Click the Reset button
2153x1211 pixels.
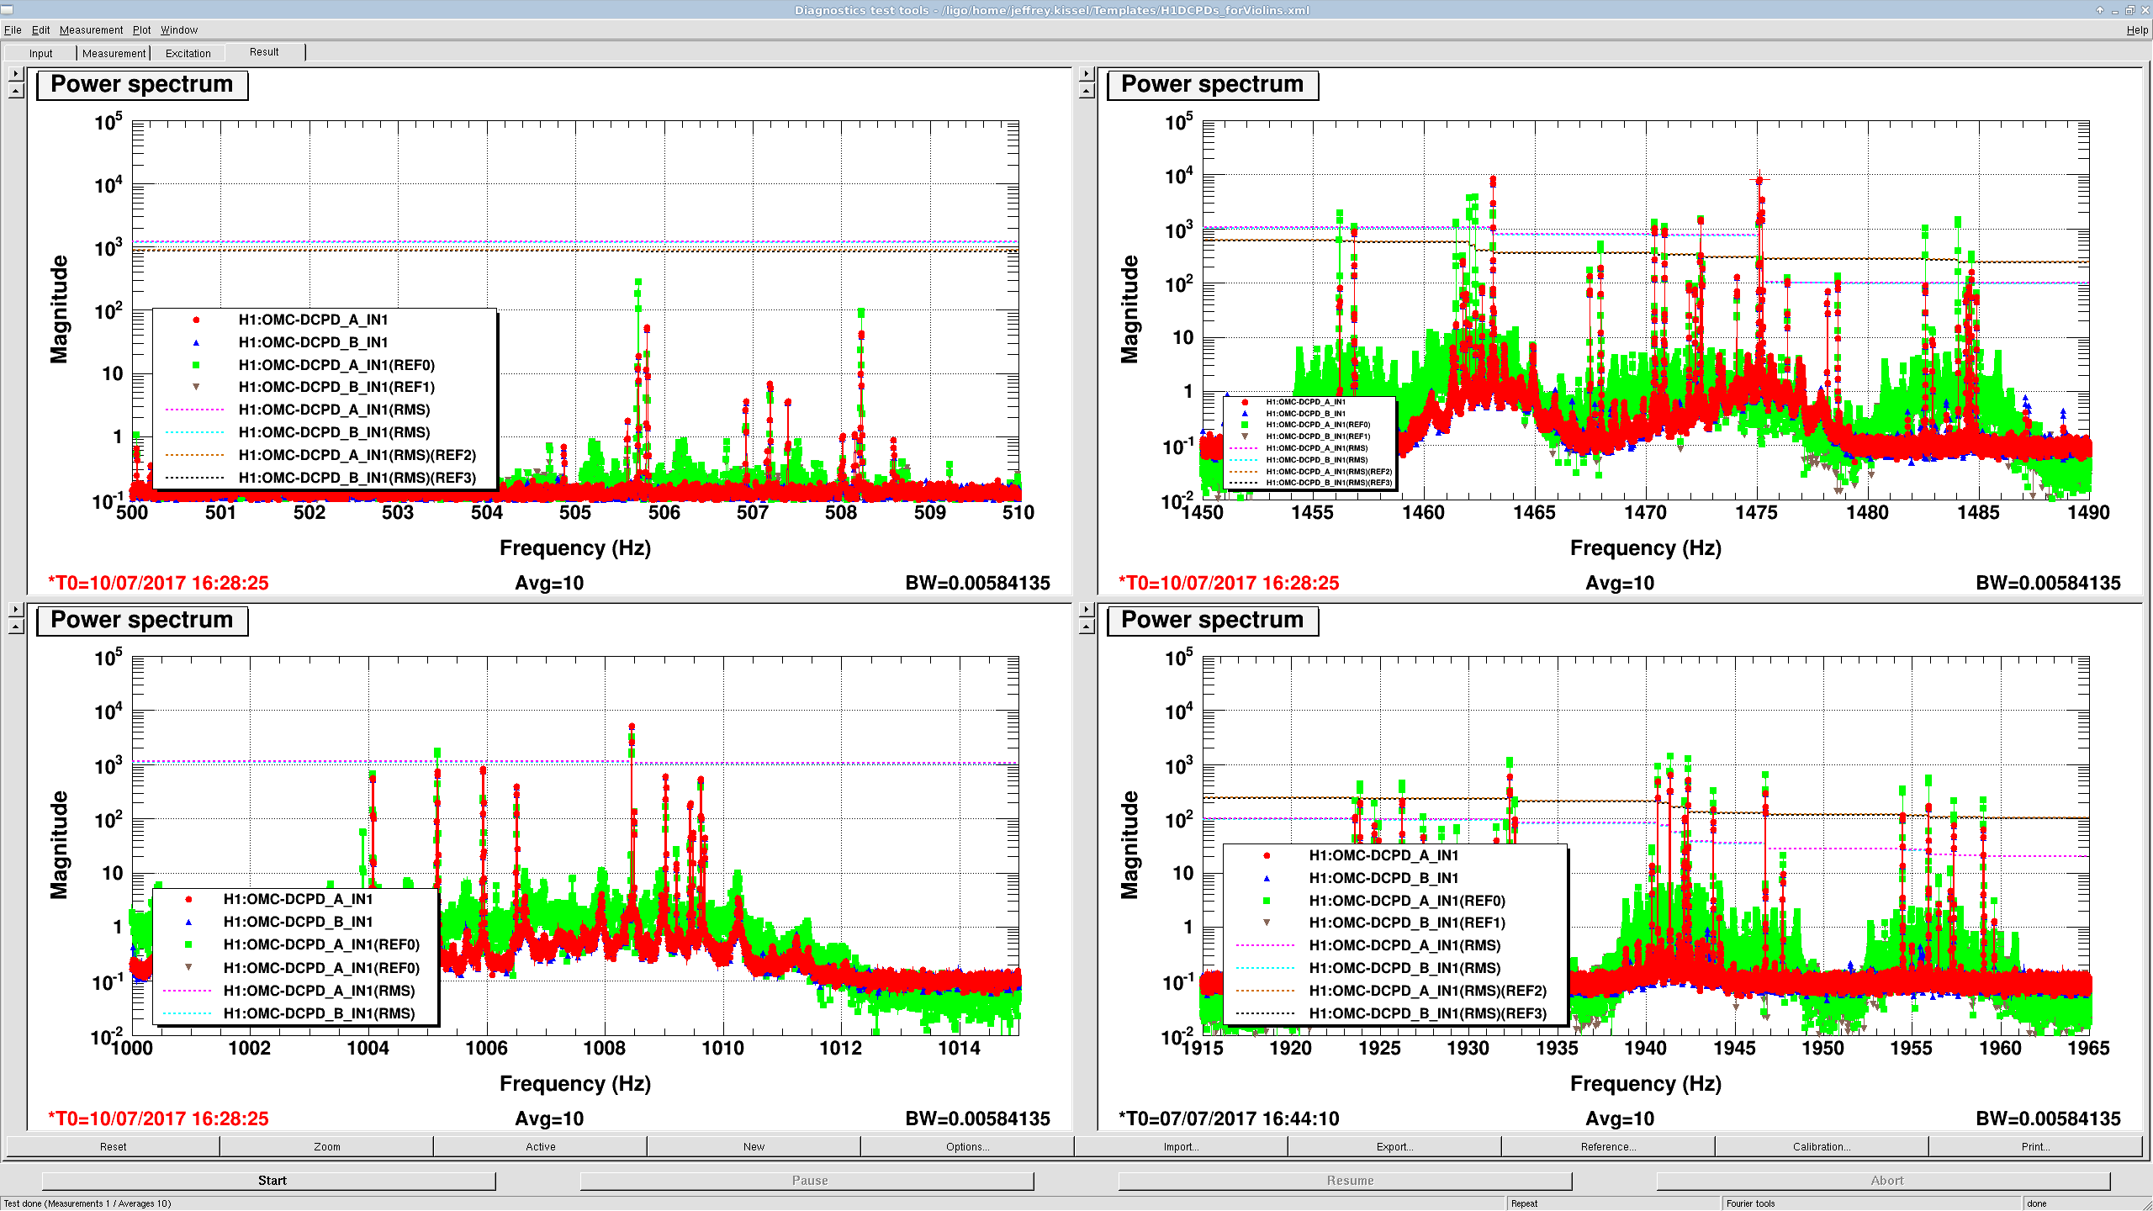click(x=113, y=1146)
